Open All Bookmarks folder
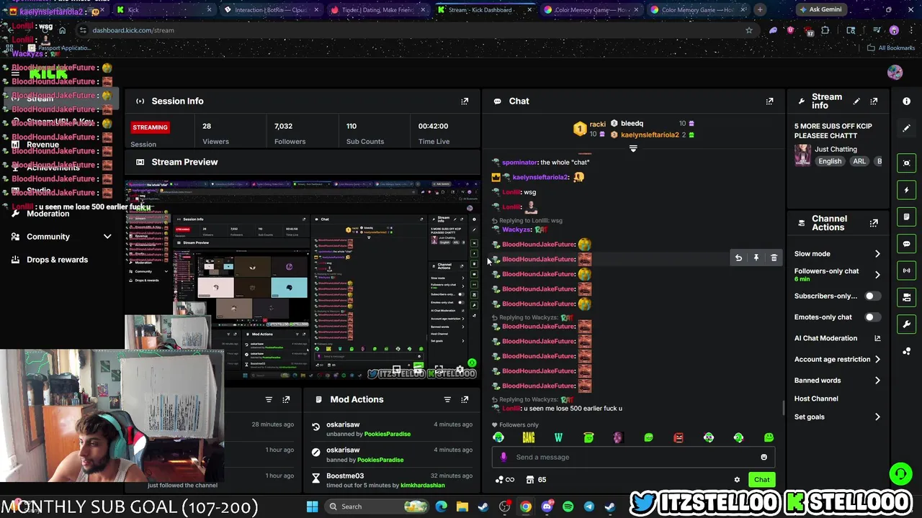 [x=892, y=48]
